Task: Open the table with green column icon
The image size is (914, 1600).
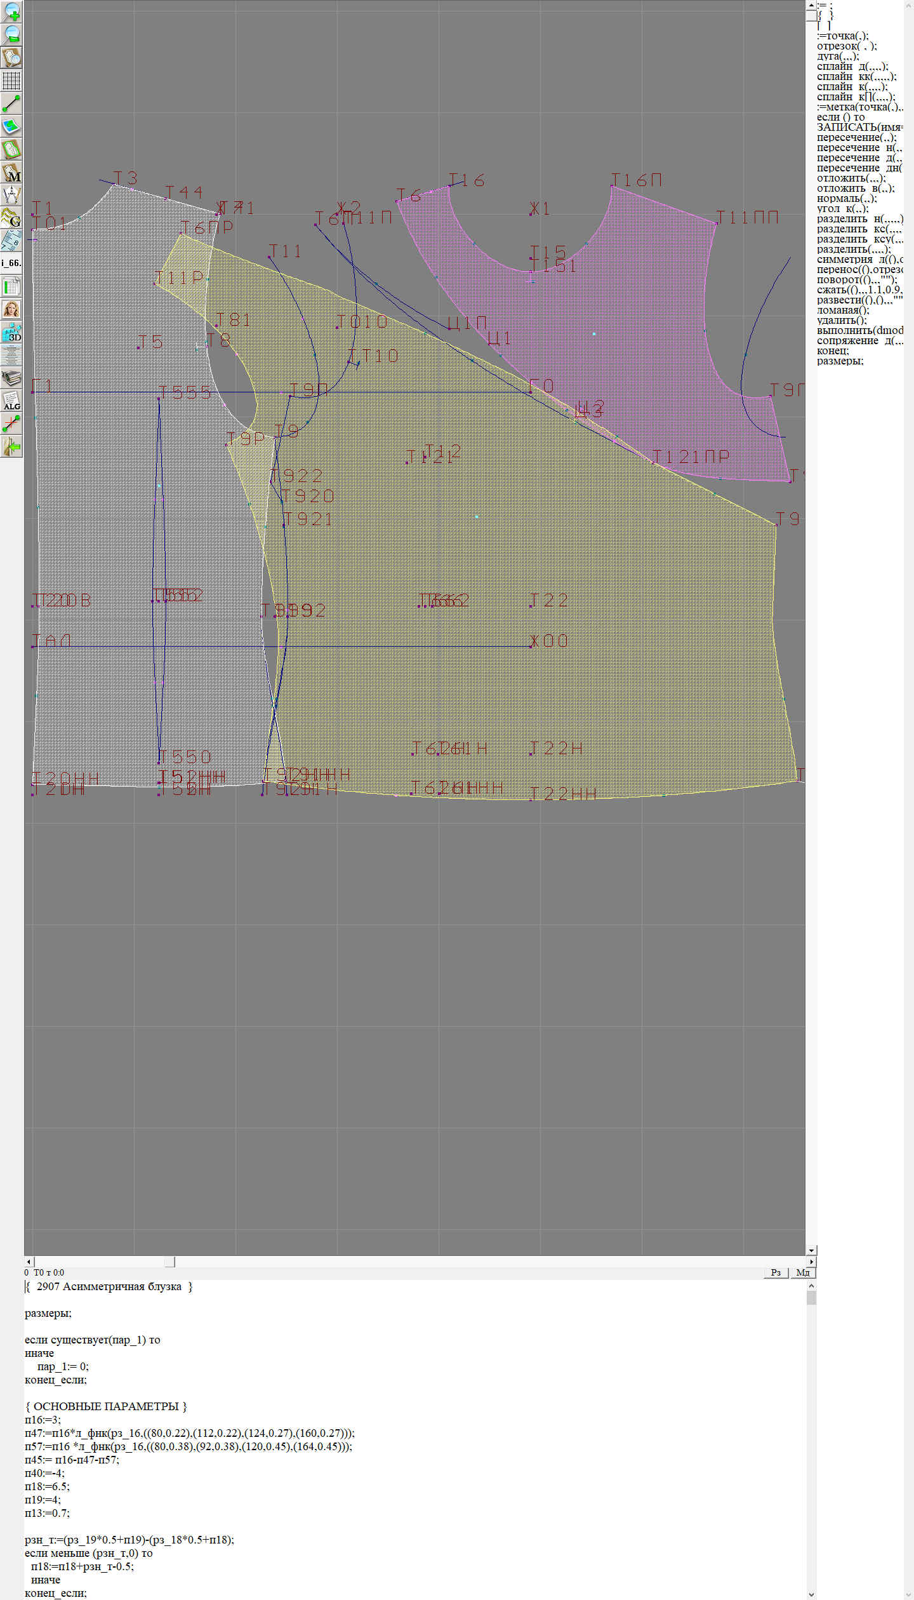Action: click(11, 286)
